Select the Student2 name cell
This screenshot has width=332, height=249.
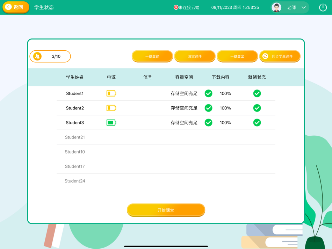(x=75, y=108)
